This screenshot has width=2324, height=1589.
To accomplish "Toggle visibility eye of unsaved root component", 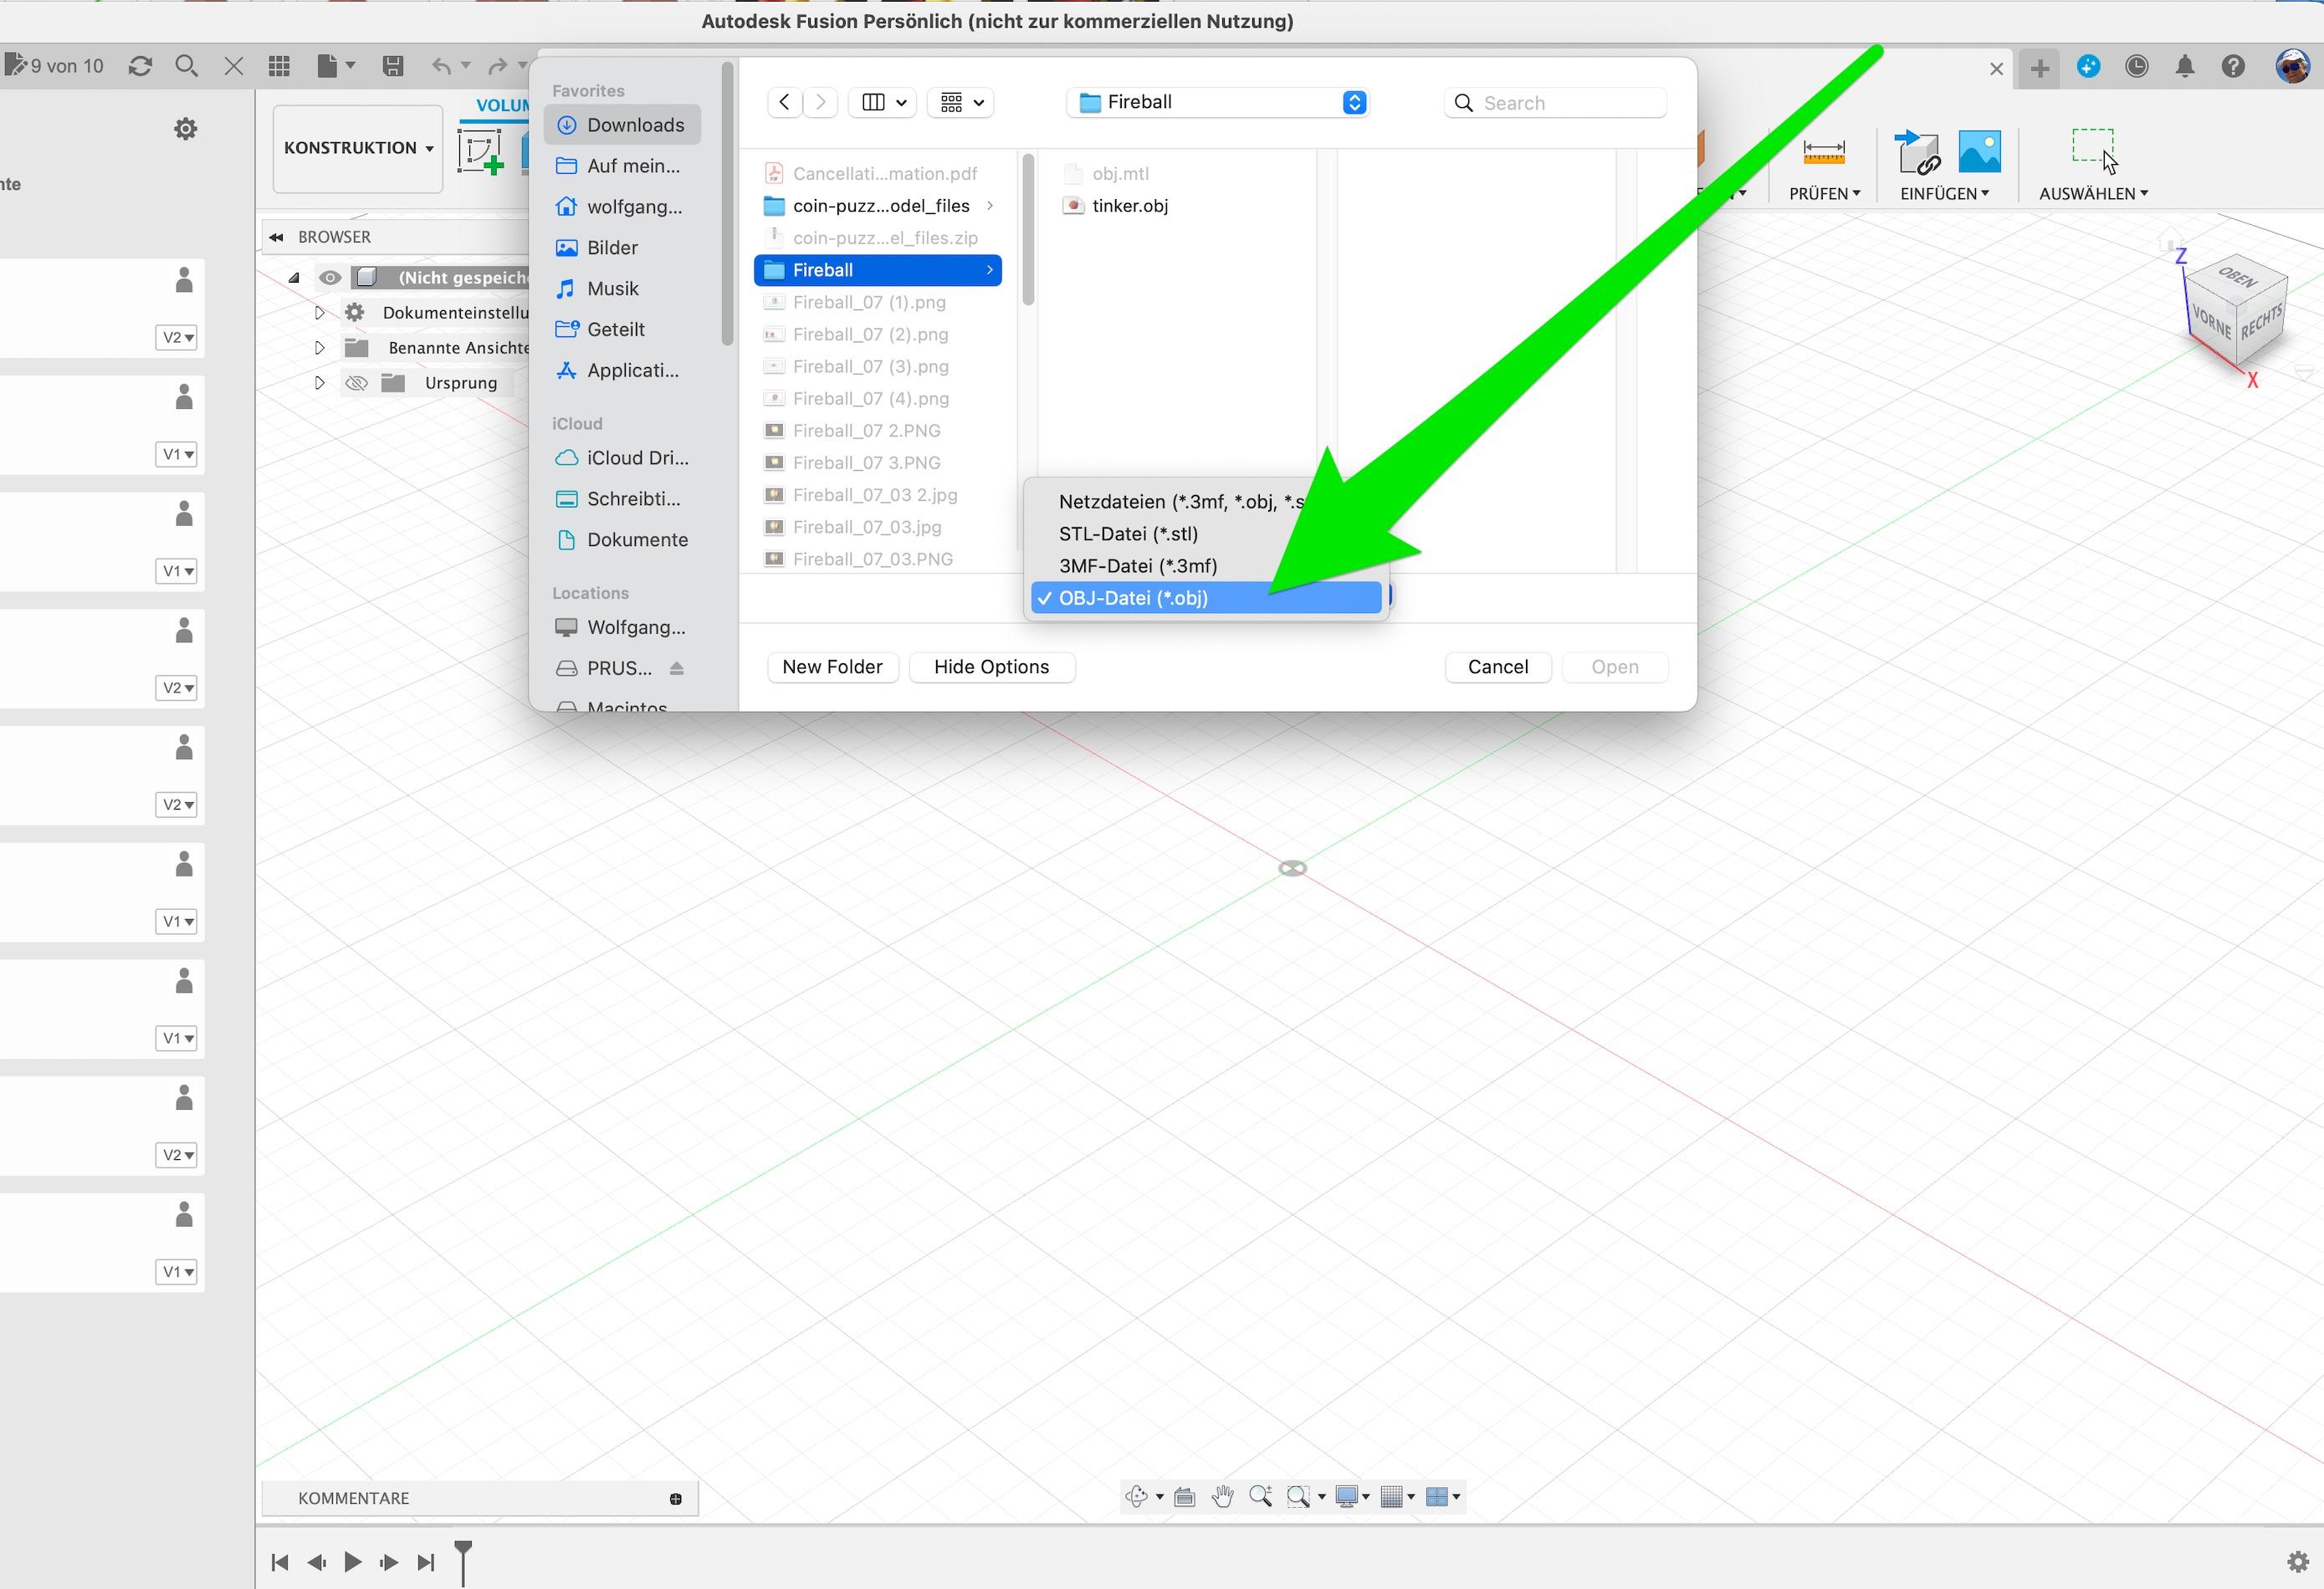I will (x=330, y=277).
